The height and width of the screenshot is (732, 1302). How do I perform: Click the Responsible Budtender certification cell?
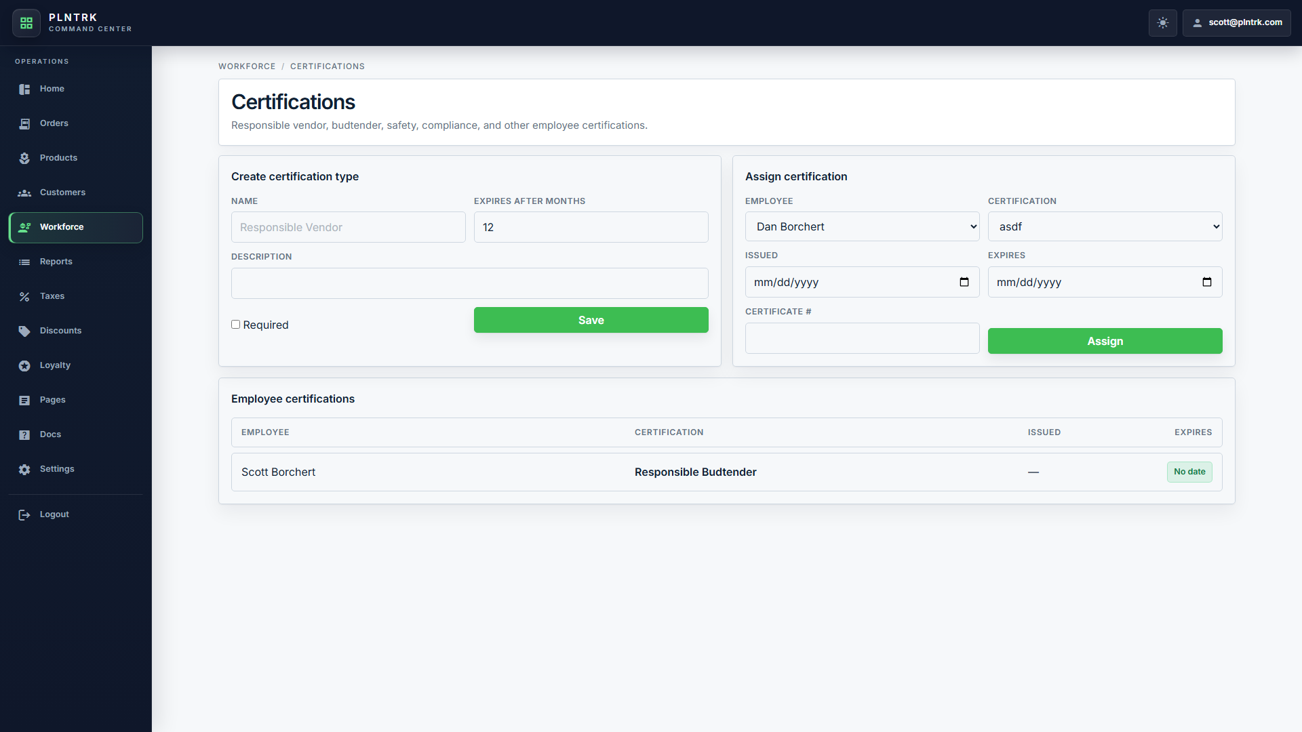point(695,472)
